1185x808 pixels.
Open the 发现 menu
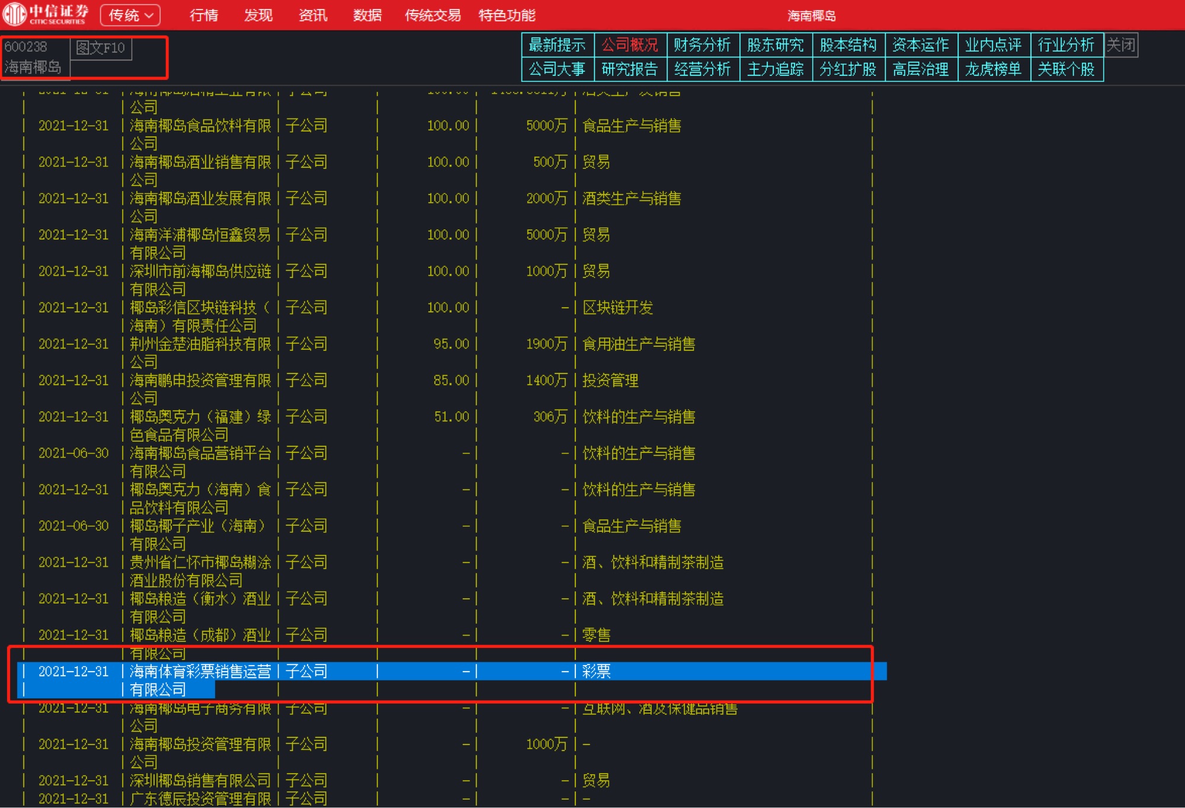click(x=258, y=15)
